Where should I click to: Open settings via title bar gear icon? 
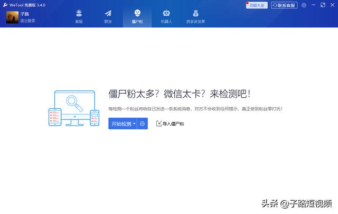point(304,5)
